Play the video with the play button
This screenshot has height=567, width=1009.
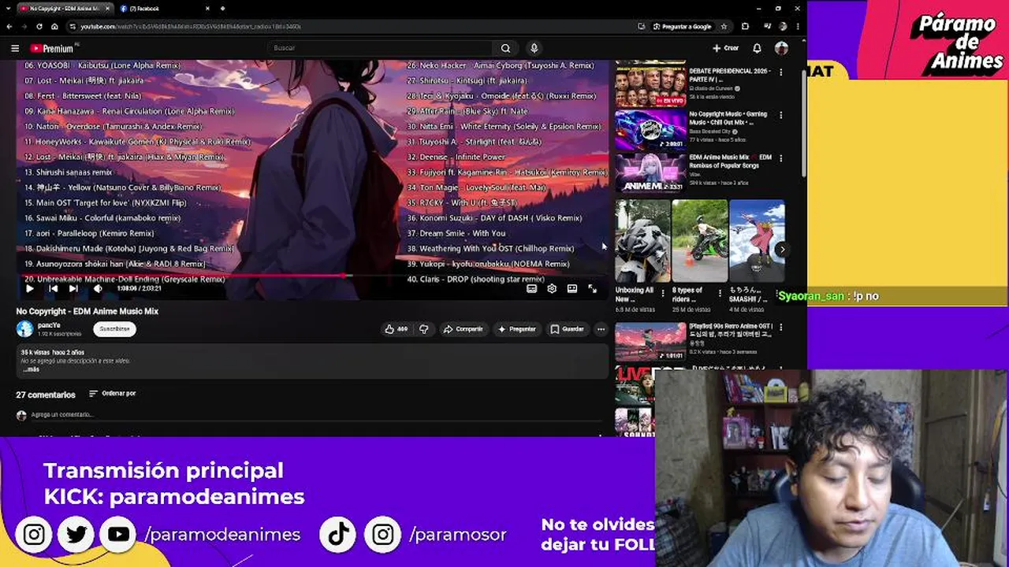tap(30, 288)
